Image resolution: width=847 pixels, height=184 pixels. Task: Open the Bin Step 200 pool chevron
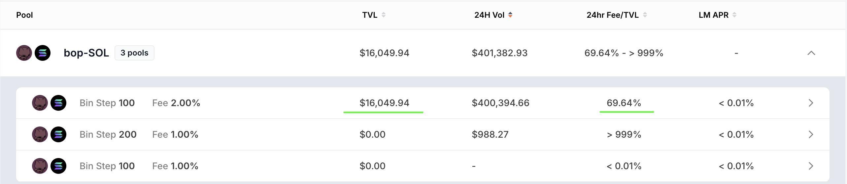coord(811,134)
